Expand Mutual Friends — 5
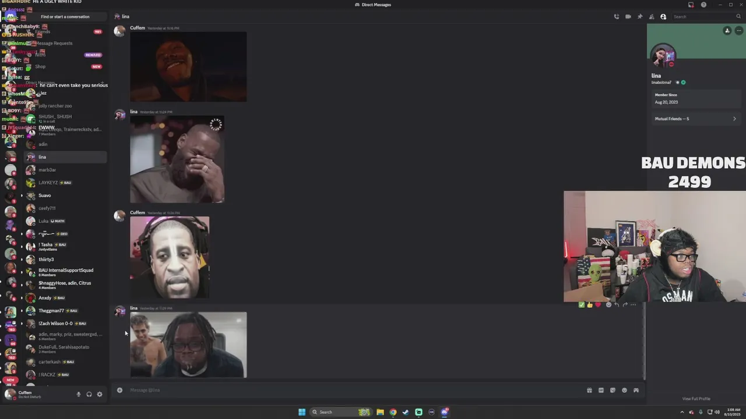746x419 pixels. (x=695, y=119)
